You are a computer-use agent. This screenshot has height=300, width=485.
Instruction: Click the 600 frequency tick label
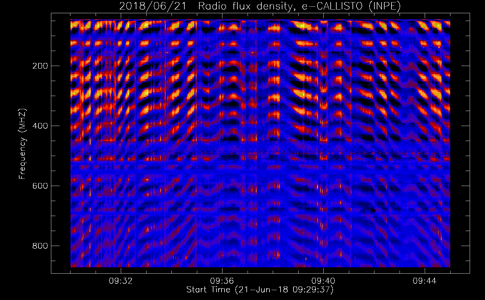pos(40,186)
